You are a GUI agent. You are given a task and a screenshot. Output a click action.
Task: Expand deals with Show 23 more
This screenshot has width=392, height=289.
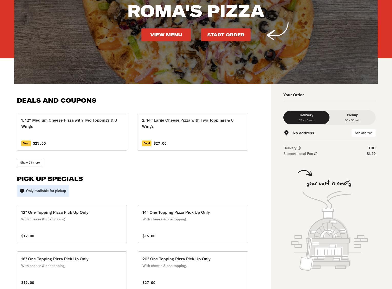tap(30, 163)
